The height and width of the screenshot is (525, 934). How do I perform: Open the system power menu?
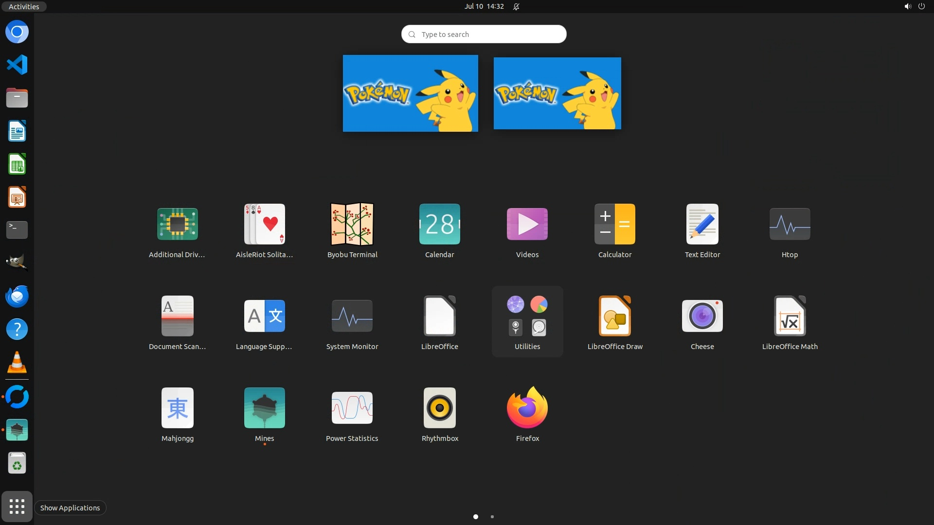[x=921, y=6]
